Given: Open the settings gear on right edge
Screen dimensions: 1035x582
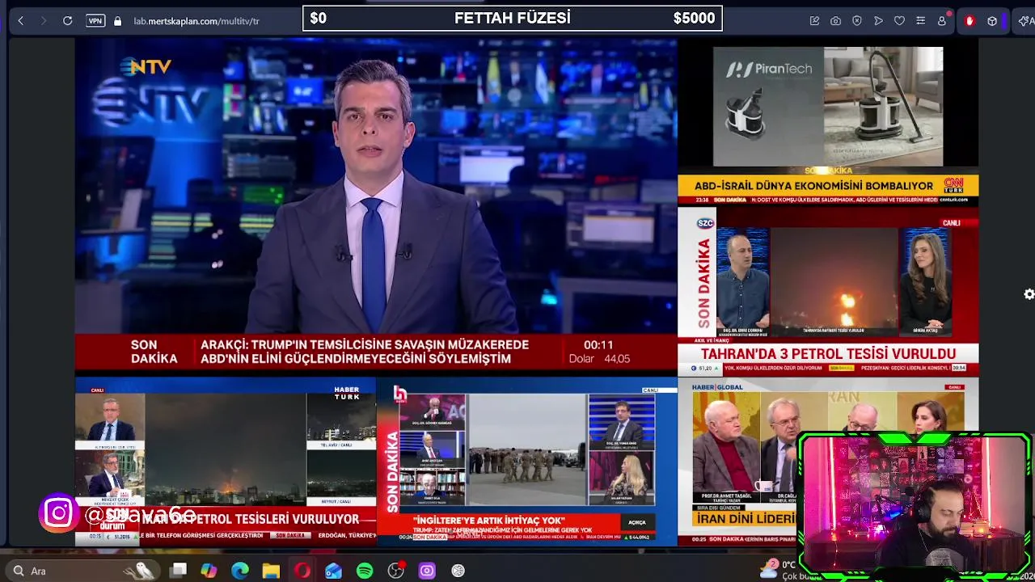Looking at the screenshot, I should click(1029, 294).
